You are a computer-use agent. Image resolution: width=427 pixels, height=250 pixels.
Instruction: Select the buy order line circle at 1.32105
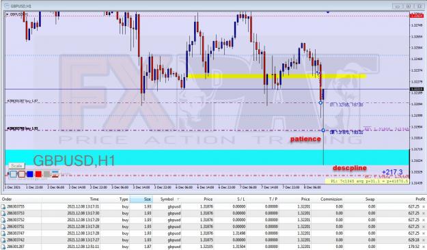pos(320,103)
